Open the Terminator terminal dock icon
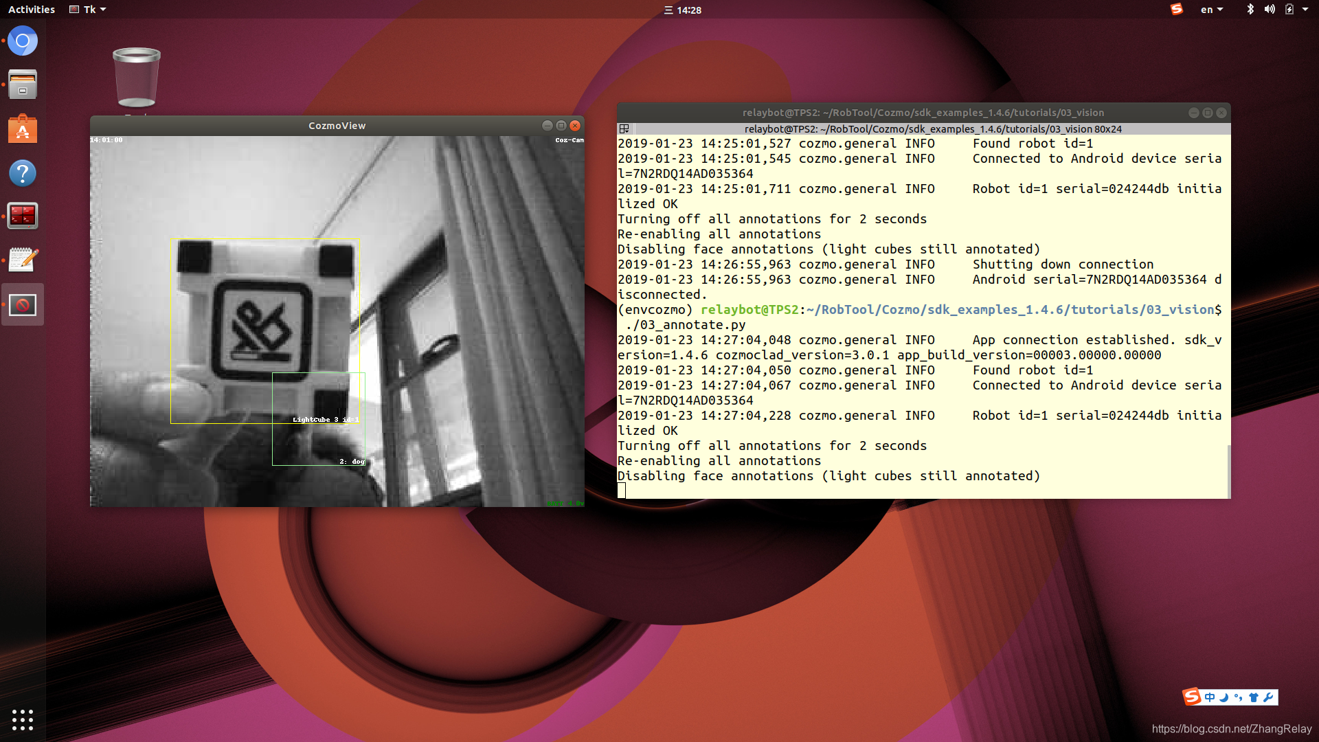The height and width of the screenshot is (742, 1319). (x=23, y=216)
